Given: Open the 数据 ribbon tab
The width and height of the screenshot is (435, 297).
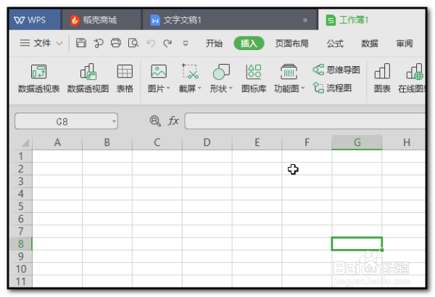Looking at the screenshot, I should coord(369,44).
